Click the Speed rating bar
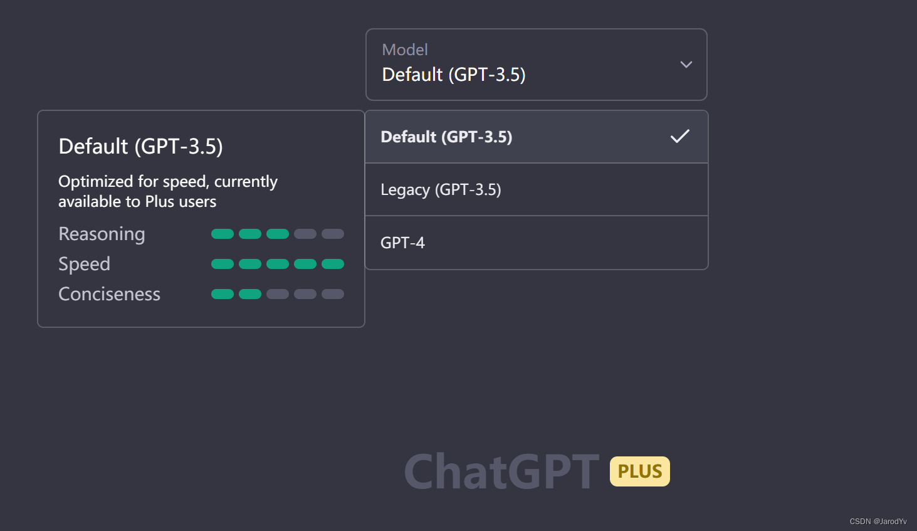This screenshot has height=531, width=917. click(277, 264)
